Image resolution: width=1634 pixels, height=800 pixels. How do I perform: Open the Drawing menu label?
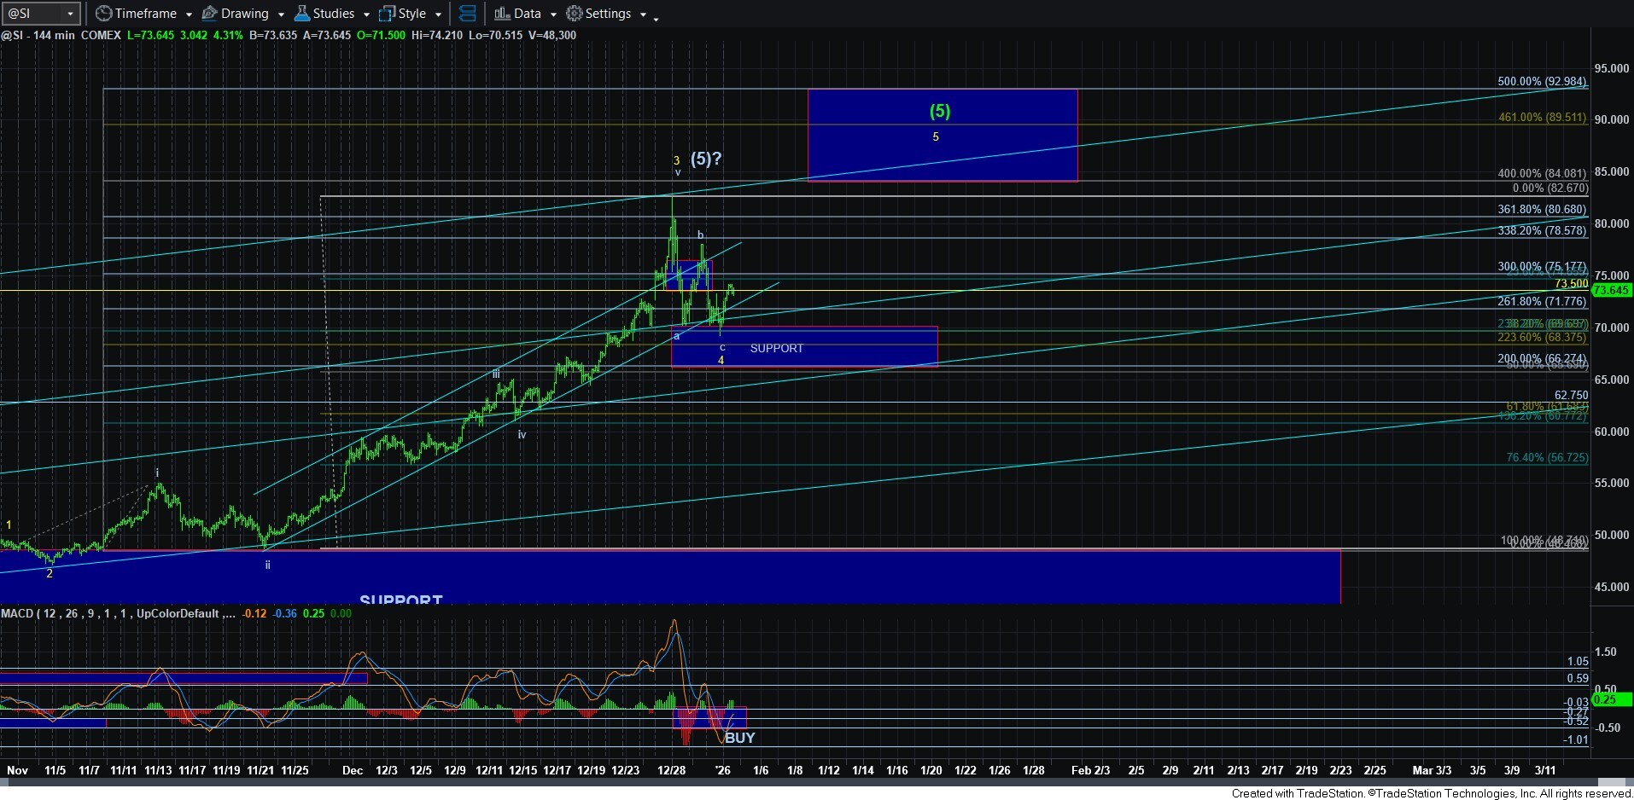pos(244,14)
